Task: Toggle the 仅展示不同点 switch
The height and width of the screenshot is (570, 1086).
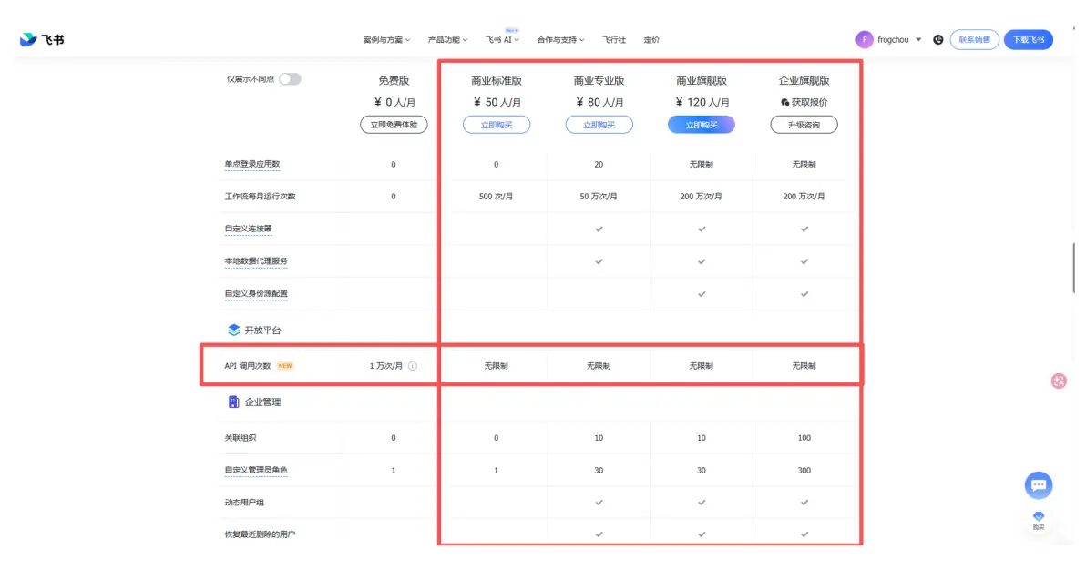Action: [290, 79]
